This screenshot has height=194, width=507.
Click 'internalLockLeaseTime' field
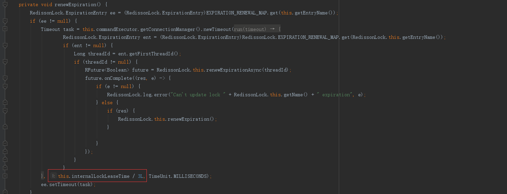[x=100, y=176]
